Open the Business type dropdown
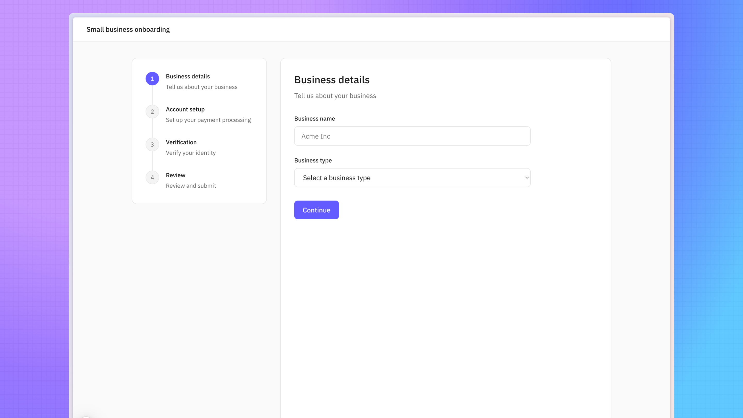Image resolution: width=743 pixels, height=418 pixels. coord(412,178)
